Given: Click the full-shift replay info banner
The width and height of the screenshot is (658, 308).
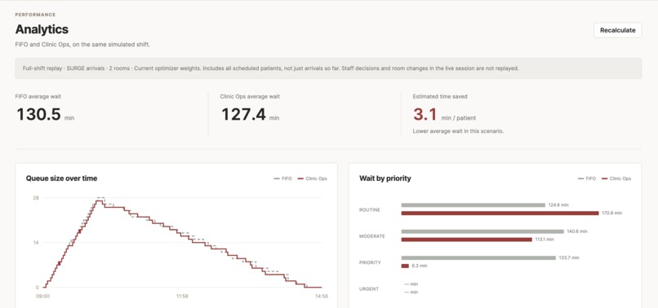Looking at the screenshot, I should 328,68.
